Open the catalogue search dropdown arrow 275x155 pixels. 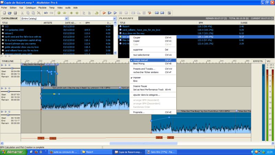coord(114,19)
